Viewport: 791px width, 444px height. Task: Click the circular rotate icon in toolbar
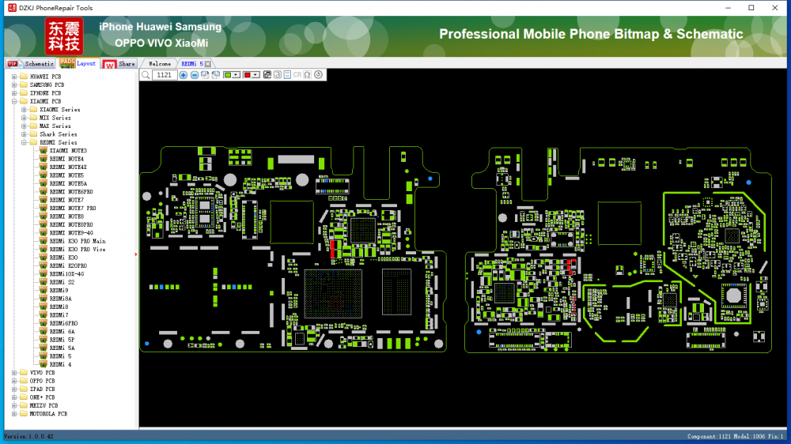318,75
